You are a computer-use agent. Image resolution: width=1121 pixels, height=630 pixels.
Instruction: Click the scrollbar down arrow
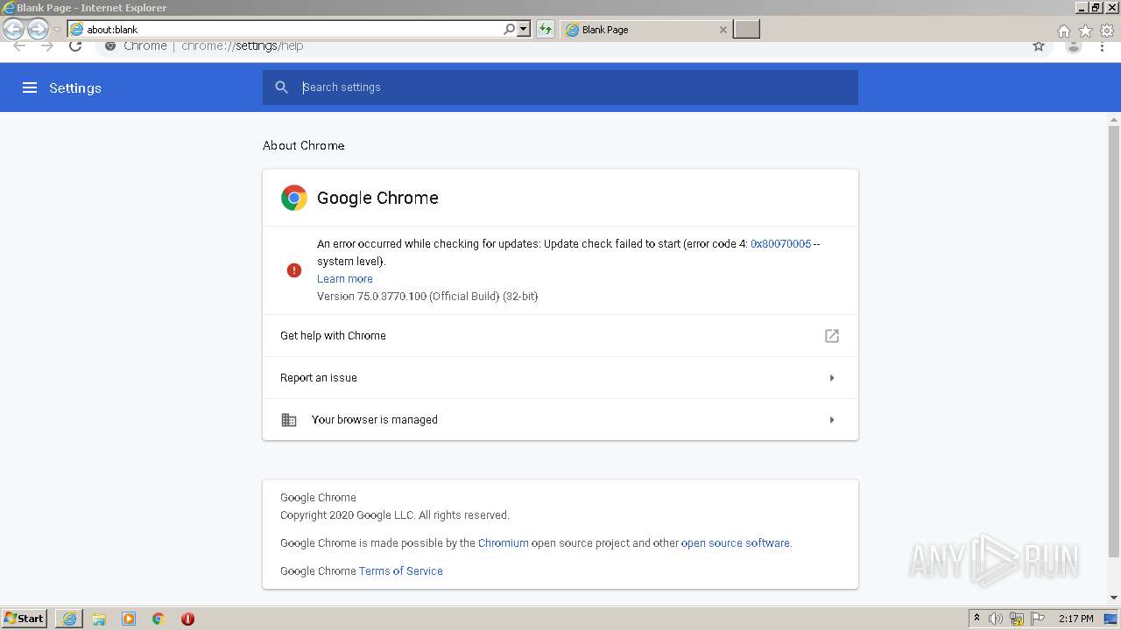[x=1114, y=598]
